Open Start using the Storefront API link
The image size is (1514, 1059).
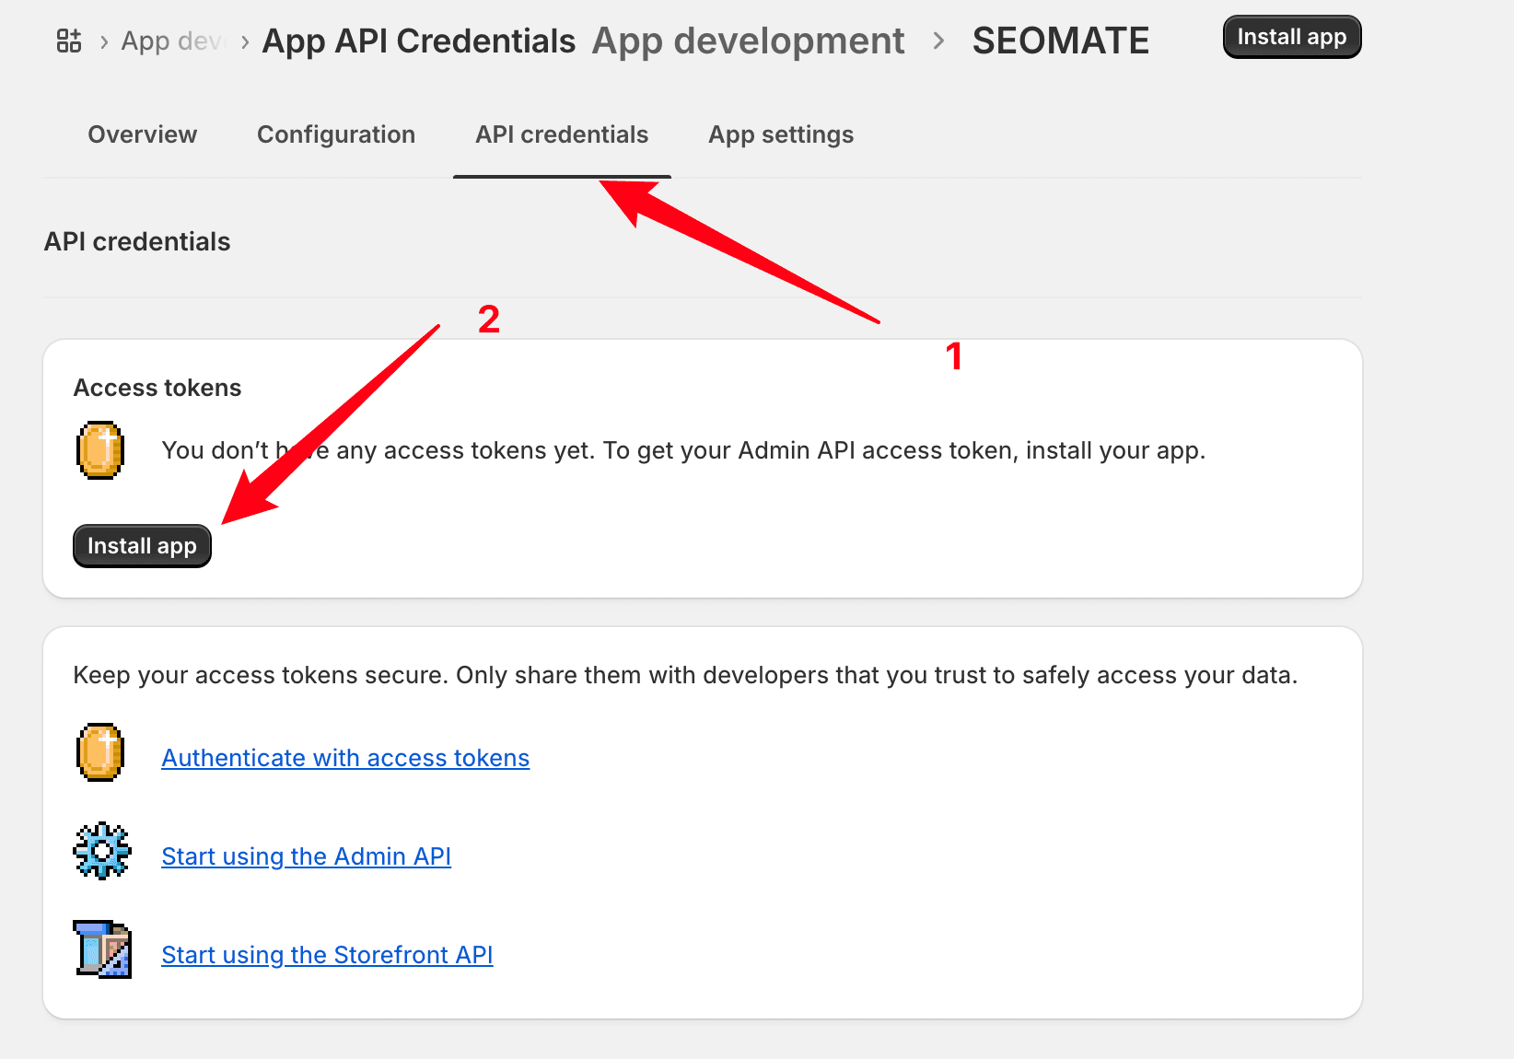click(327, 955)
